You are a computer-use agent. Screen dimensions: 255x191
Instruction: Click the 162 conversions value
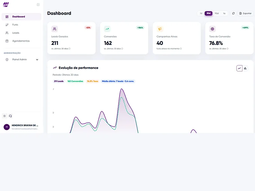point(108,43)
